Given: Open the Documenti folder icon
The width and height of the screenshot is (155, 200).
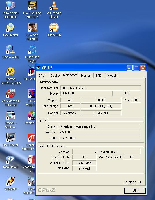Looking at the screenshot, I should click(10, 27).
